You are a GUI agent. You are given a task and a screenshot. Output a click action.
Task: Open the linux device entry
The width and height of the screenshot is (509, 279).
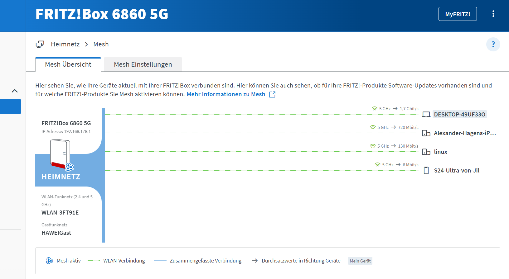[440, 152]
